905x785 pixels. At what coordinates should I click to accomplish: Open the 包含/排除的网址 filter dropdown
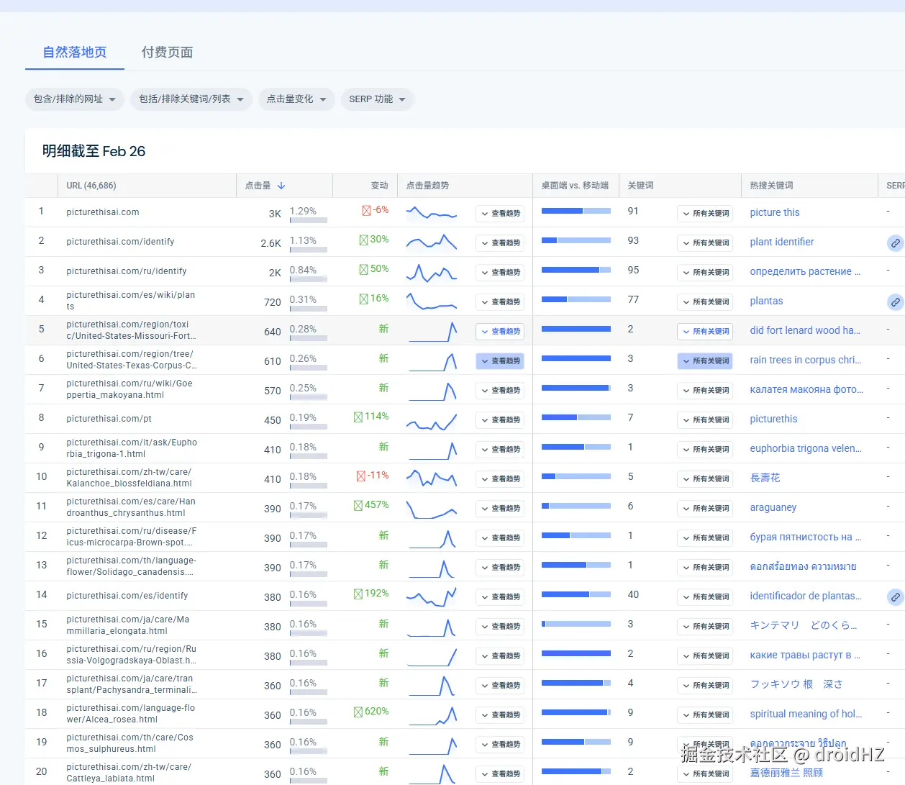click(x=75, y=99)
